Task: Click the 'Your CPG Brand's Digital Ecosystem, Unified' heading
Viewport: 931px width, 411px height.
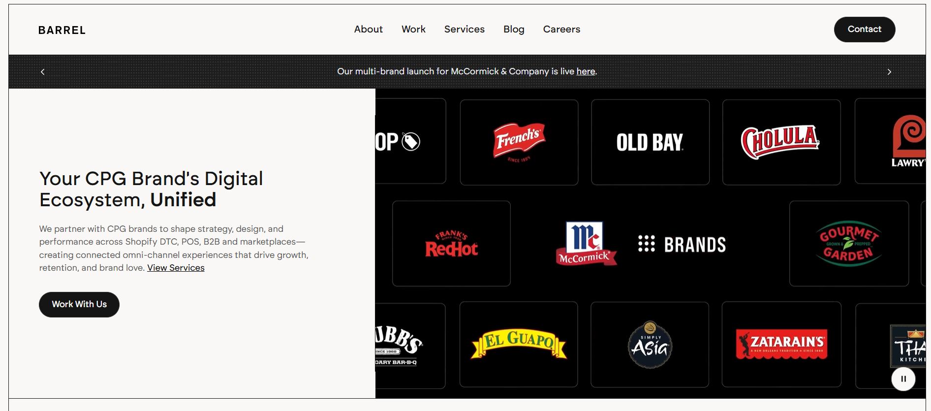Action: [x=151, y=189]
